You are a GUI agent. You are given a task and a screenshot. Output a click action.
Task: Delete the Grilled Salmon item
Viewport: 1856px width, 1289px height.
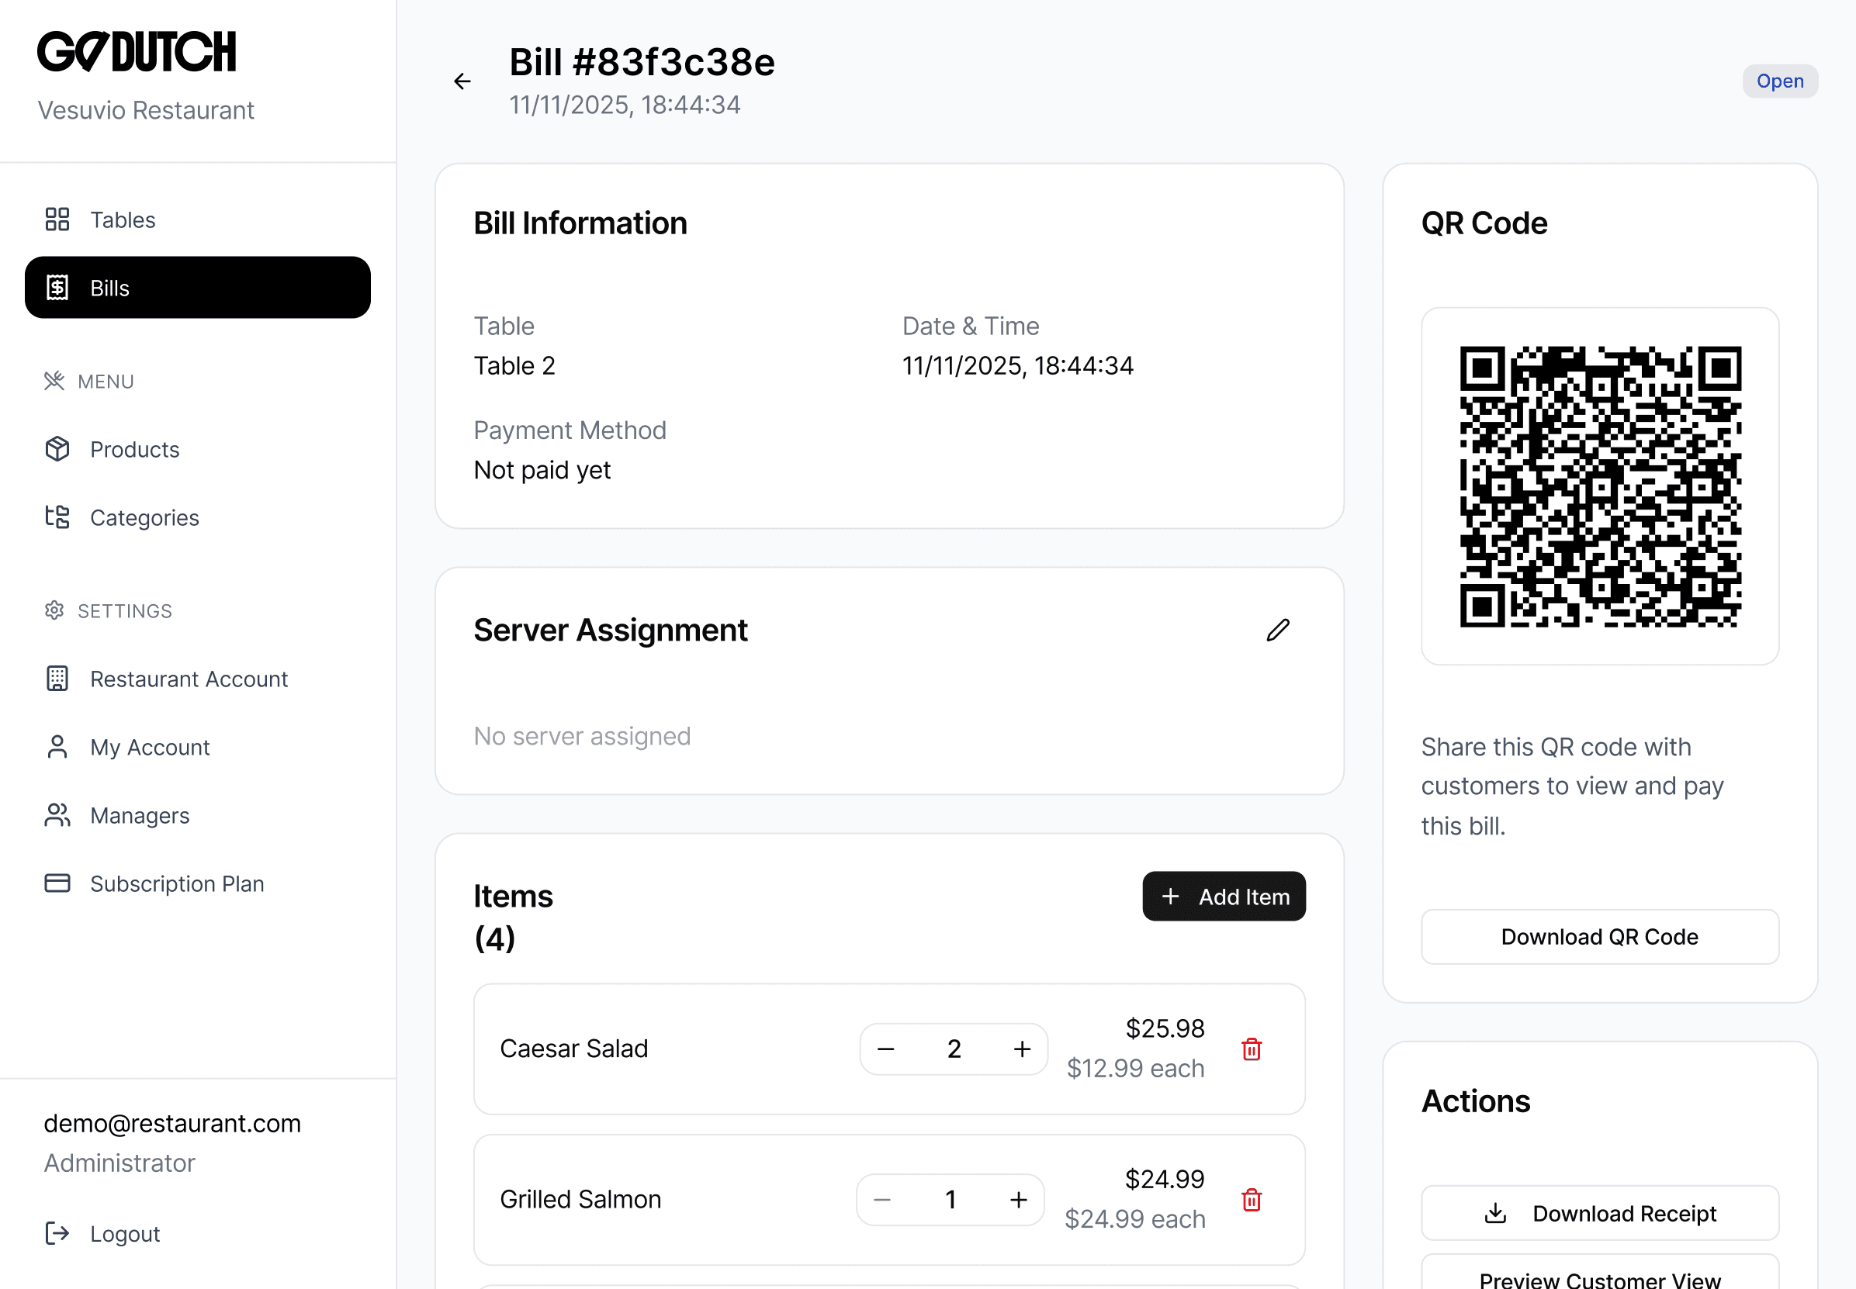pyautogui.click(x=1251, y=1199)
